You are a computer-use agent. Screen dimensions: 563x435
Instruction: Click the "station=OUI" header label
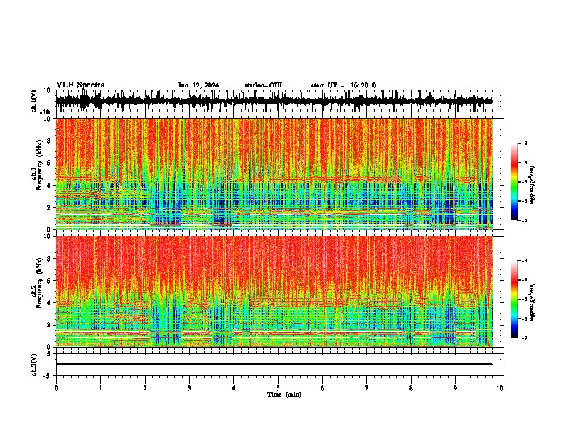(x=263, y=85)
